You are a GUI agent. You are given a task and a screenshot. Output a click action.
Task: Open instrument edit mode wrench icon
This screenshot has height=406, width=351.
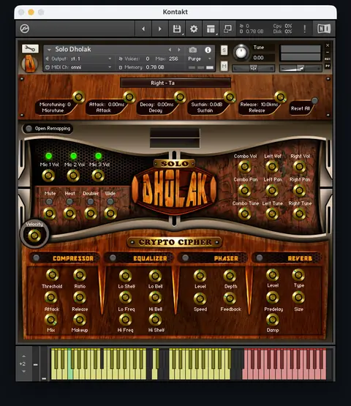[30, 49]
